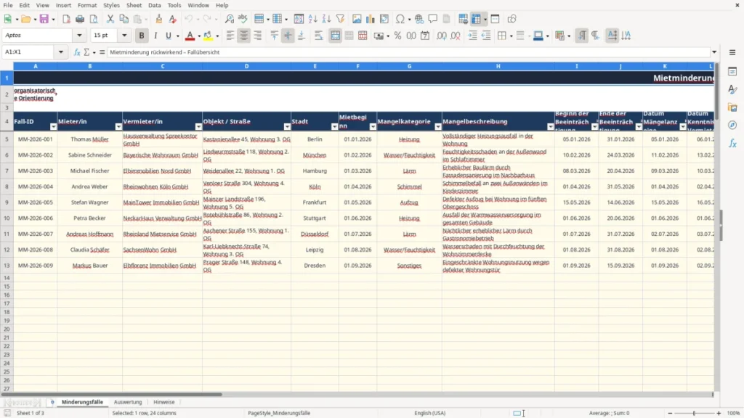The width and height of the screenshot is (744, 418).
Task: Toggle Merge and Center Cells
Action: [x=336, y=36]
